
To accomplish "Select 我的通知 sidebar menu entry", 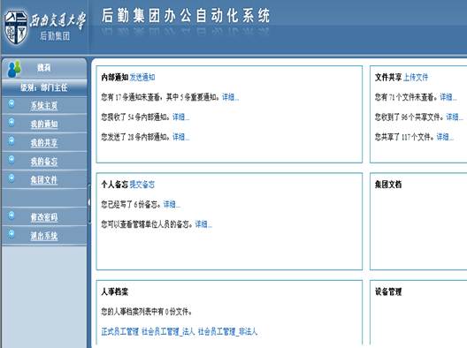I will [x=44, y=124].
